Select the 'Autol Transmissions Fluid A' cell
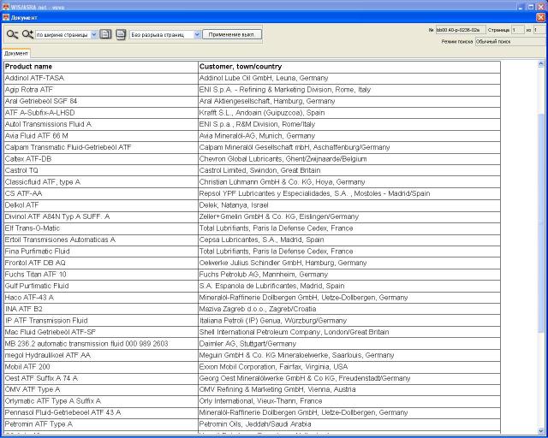 click(101, 124)
